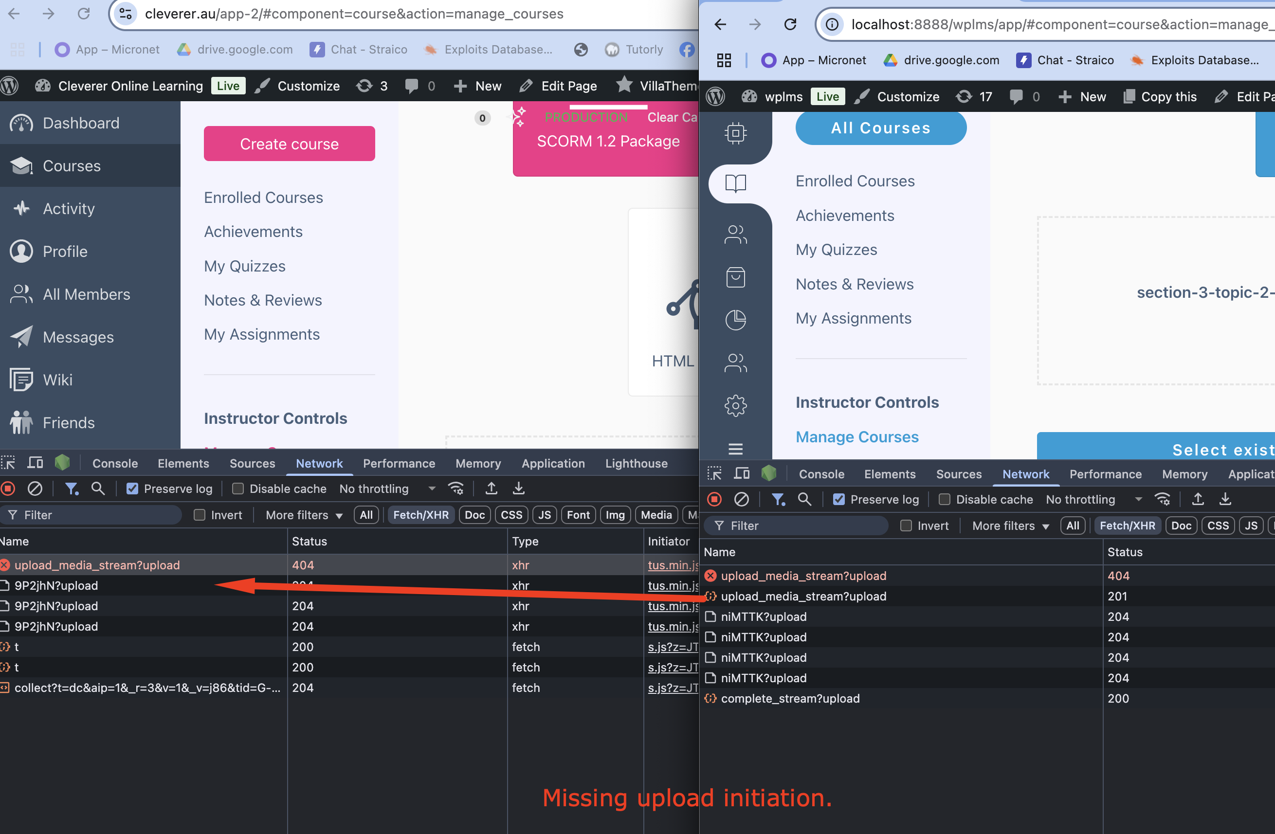Screen dimensions: 1275x834
Task: Click settings gear icon in wplms sidebar
Action: (735, 405)
